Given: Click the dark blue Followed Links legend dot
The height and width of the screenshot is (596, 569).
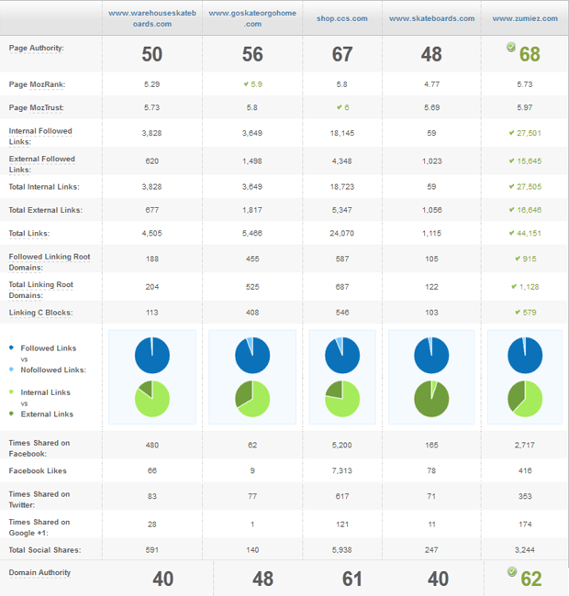Looking at the screenshot, I should (x=11, y=348).
